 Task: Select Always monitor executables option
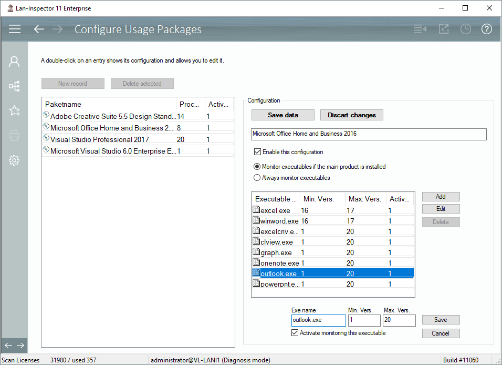pyautogui.click(x=257, y=178)
